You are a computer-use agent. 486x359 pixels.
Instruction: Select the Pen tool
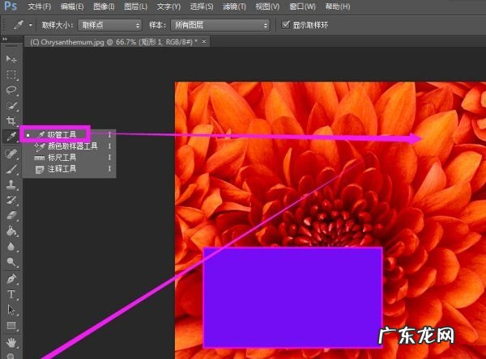[x=11, y=278]
